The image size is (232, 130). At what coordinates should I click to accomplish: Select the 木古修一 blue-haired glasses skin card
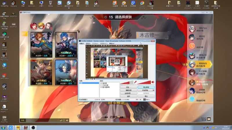coord(66,45)
